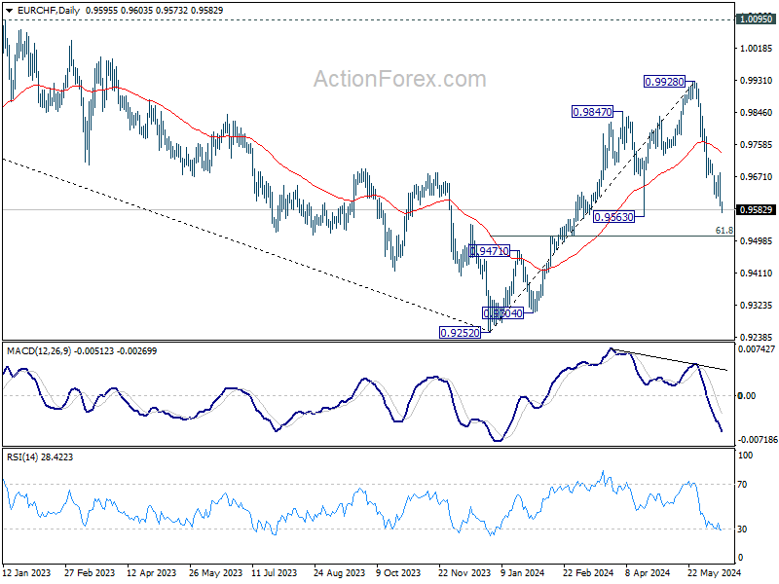Click the -0.007186 MACD scale value
779x584 pixels.
[757, 440]
